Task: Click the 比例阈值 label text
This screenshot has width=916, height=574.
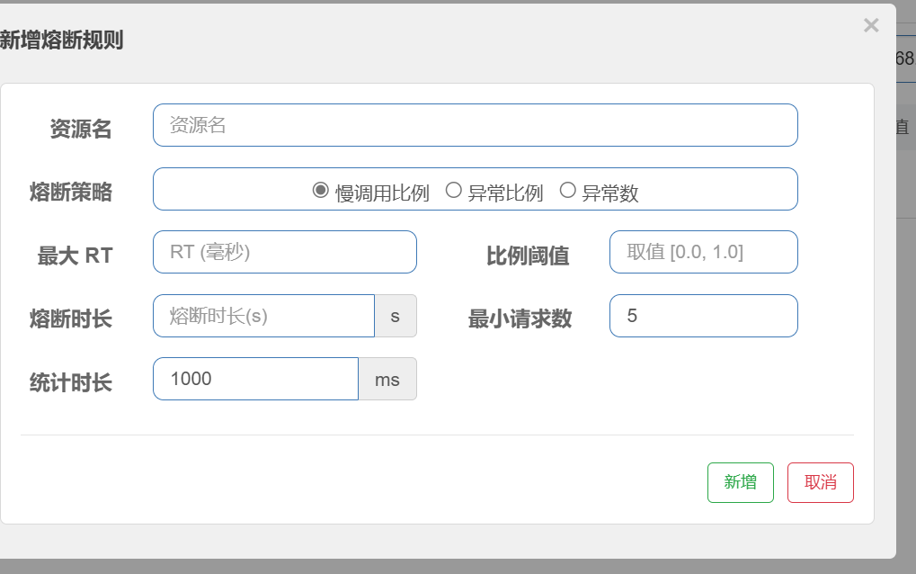Action: tap(528, 256)
